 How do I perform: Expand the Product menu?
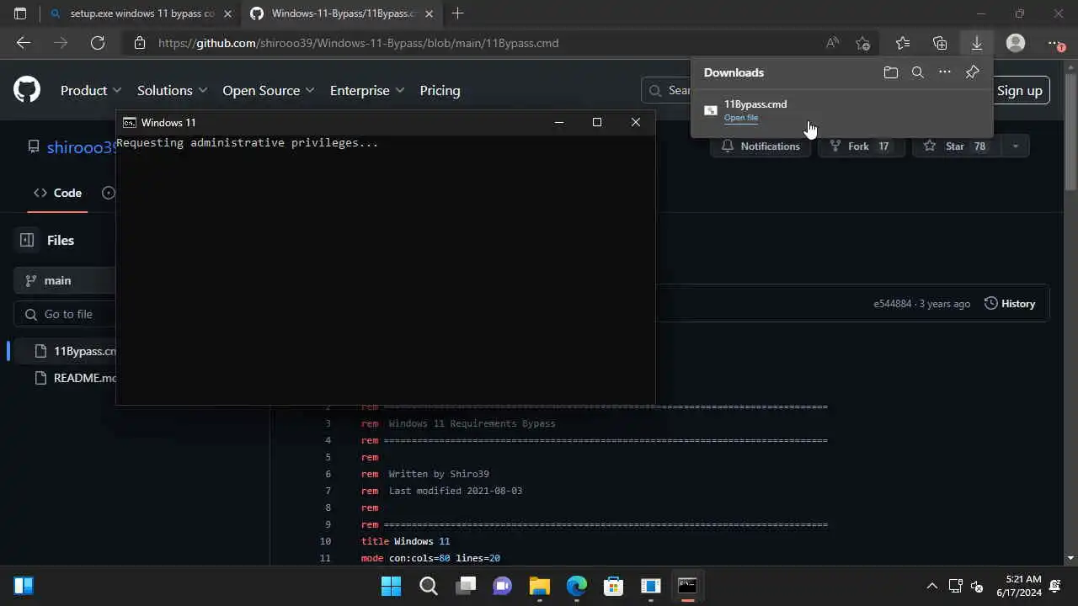point(91,90)
